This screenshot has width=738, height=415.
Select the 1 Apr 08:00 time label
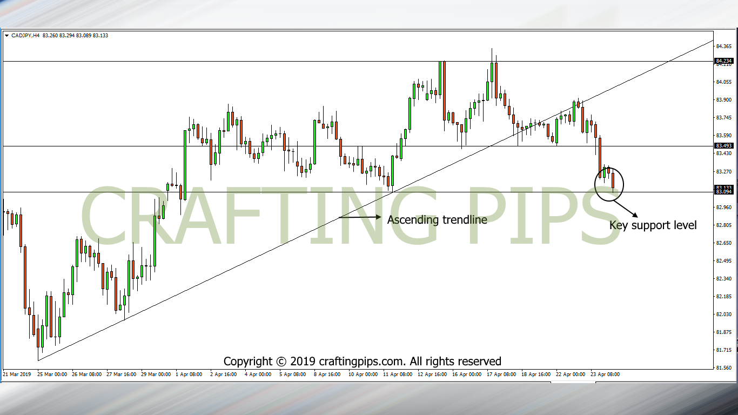point(189,374)
